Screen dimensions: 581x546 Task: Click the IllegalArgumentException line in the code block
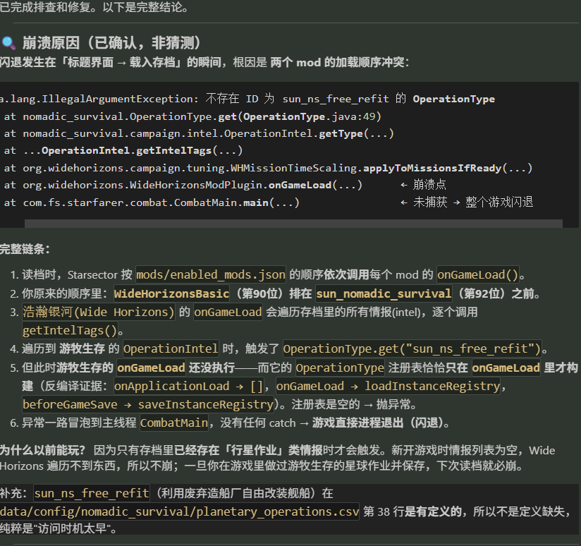(247, 99)
